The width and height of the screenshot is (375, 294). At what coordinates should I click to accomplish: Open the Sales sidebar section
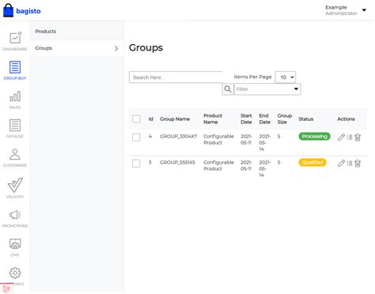tap(15, 100)
